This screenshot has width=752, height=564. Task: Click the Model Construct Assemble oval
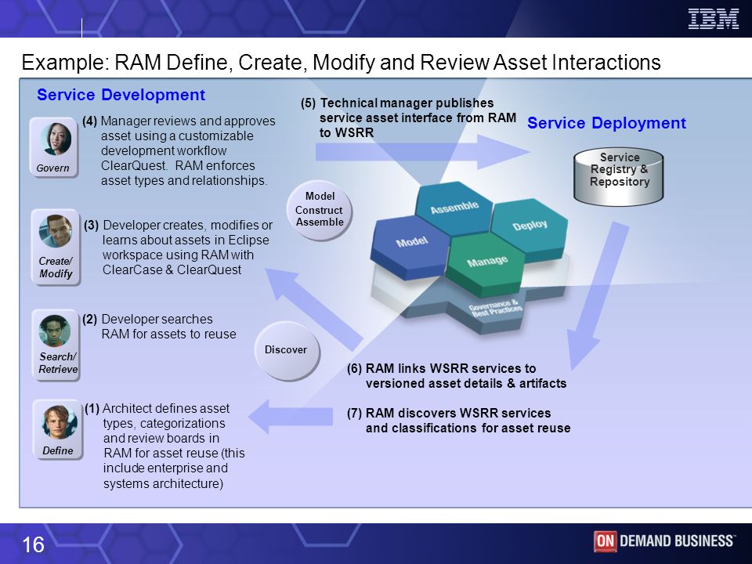pos(320,210)
